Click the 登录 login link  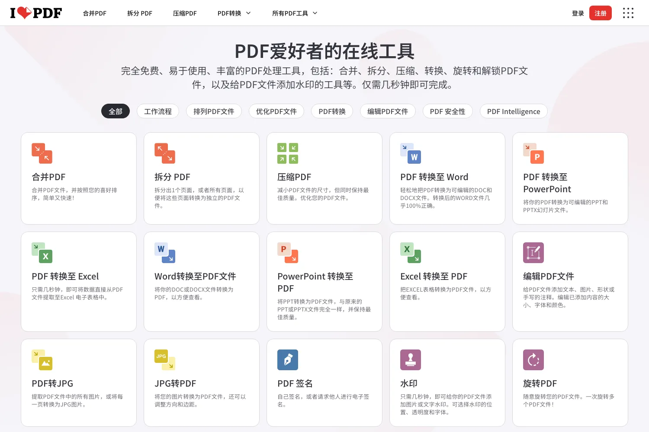(x=578, y=13)
